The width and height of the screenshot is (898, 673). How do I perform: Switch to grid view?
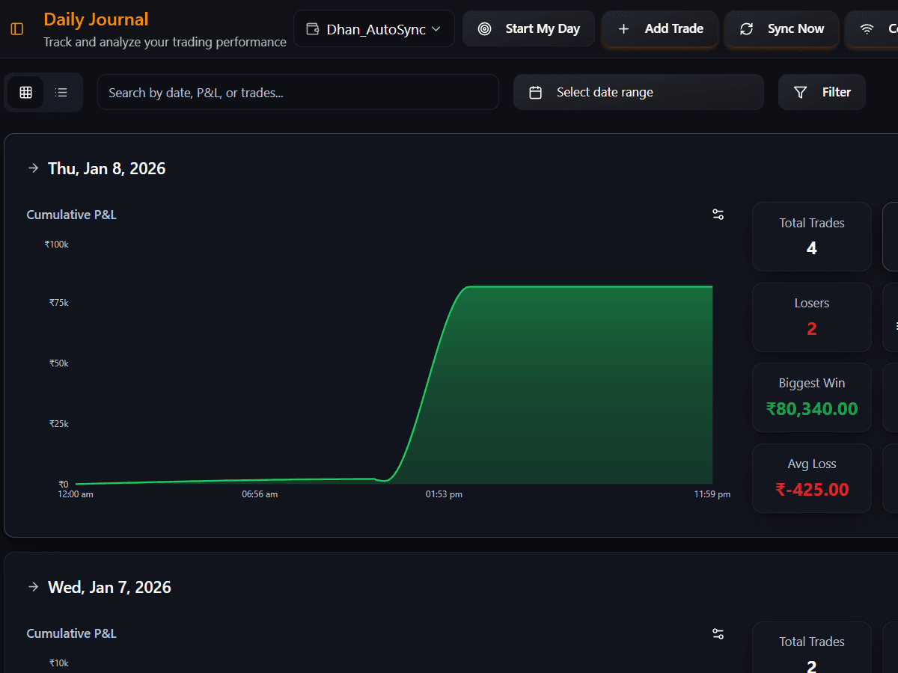(x=26, y=92)
